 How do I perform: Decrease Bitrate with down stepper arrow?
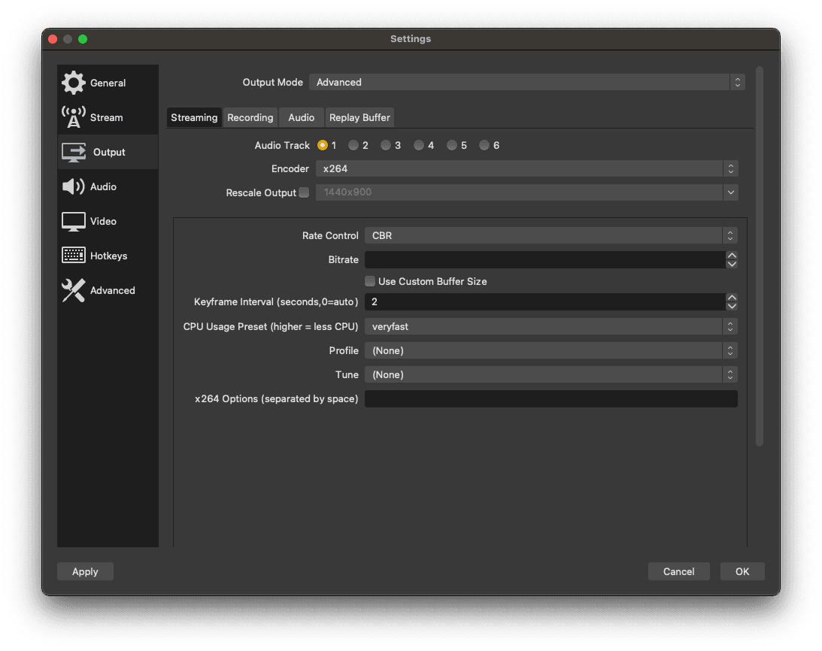pos(732,264)
